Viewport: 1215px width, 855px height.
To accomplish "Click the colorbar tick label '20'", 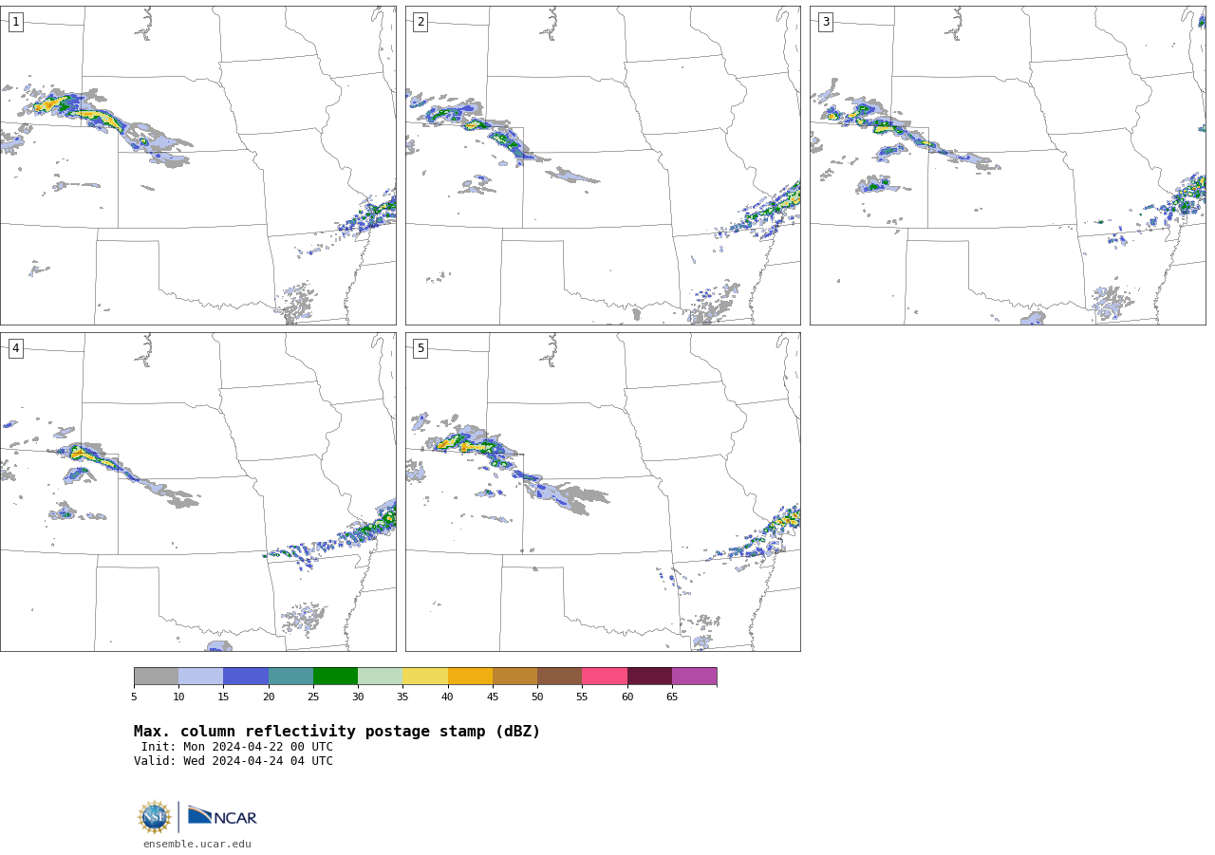I will tap(269, 697).
